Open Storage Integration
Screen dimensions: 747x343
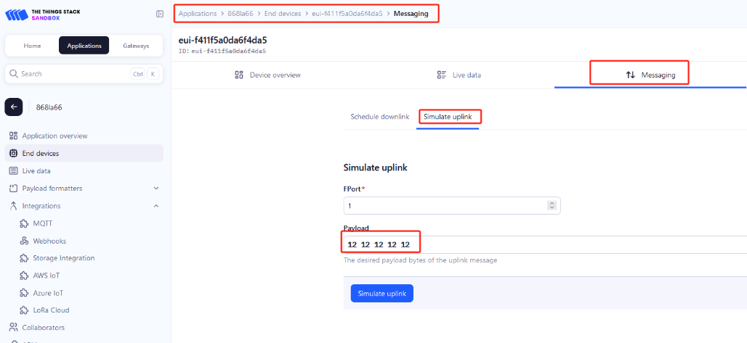point(63,257)
